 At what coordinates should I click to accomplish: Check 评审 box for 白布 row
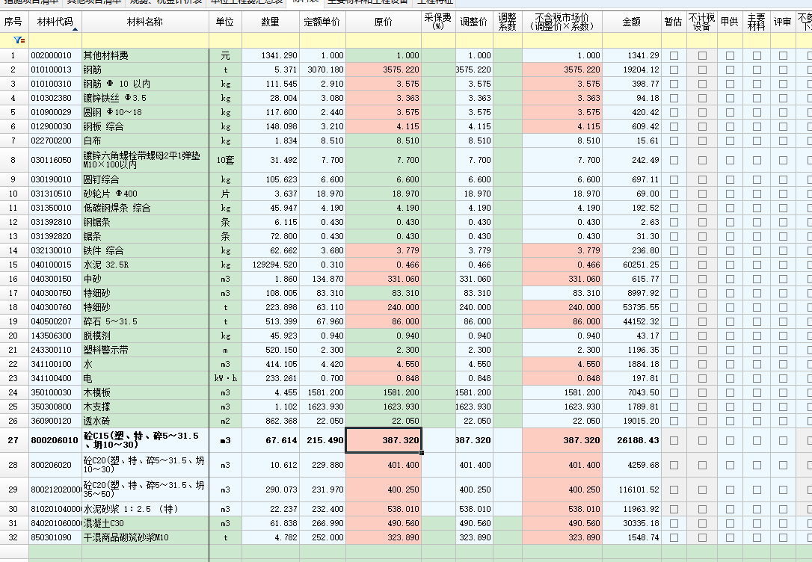(x=783, y=140)
